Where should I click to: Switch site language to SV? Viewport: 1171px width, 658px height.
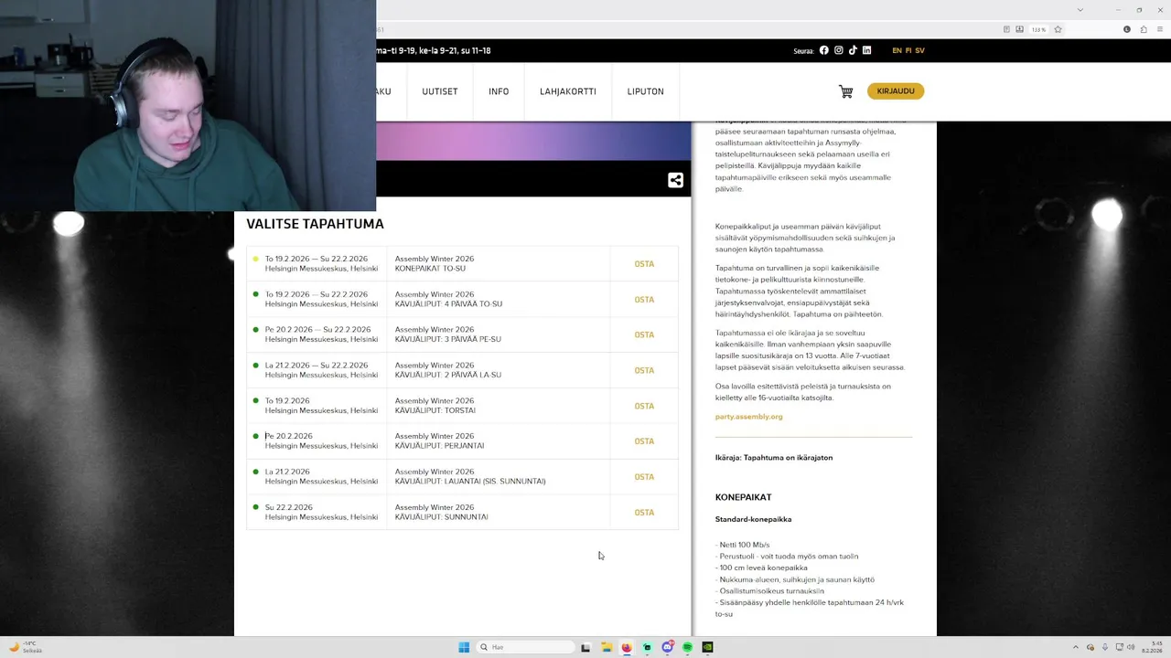tap(919, 50)
